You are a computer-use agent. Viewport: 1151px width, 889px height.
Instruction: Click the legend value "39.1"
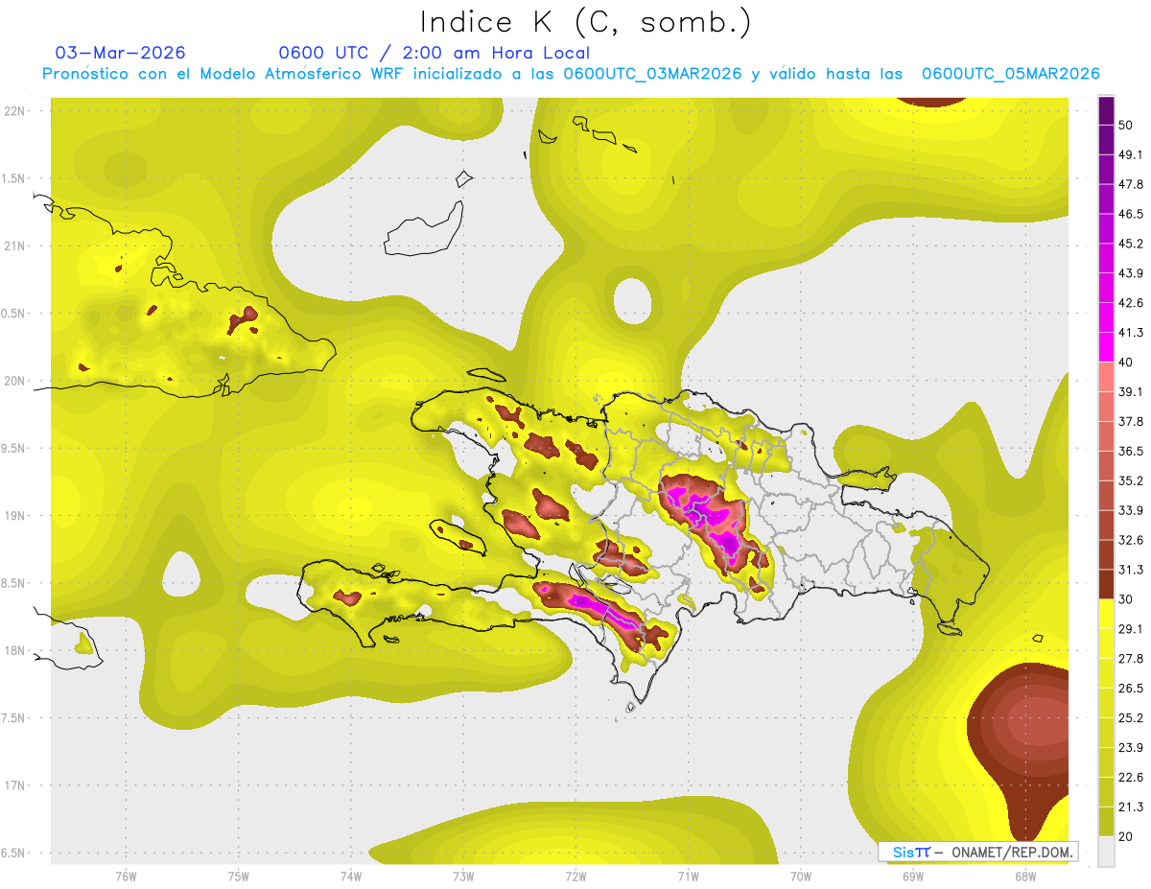[x=1130, y=391]
